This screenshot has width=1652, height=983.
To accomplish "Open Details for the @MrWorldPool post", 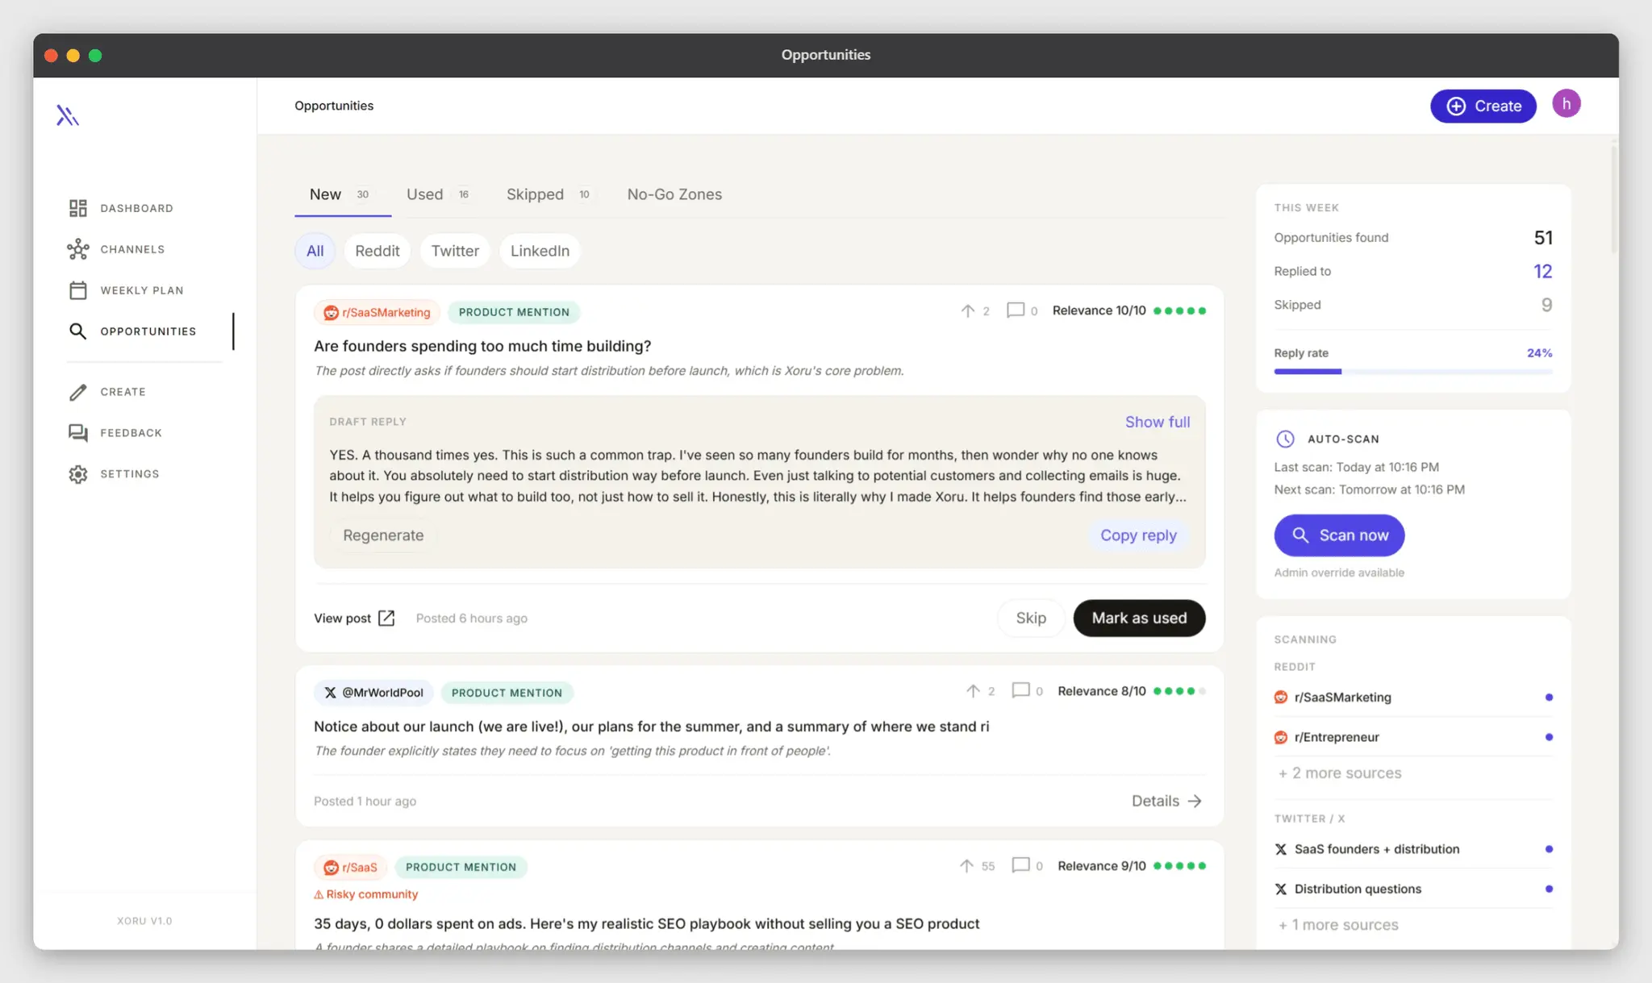I will (x=1166, y=801).
